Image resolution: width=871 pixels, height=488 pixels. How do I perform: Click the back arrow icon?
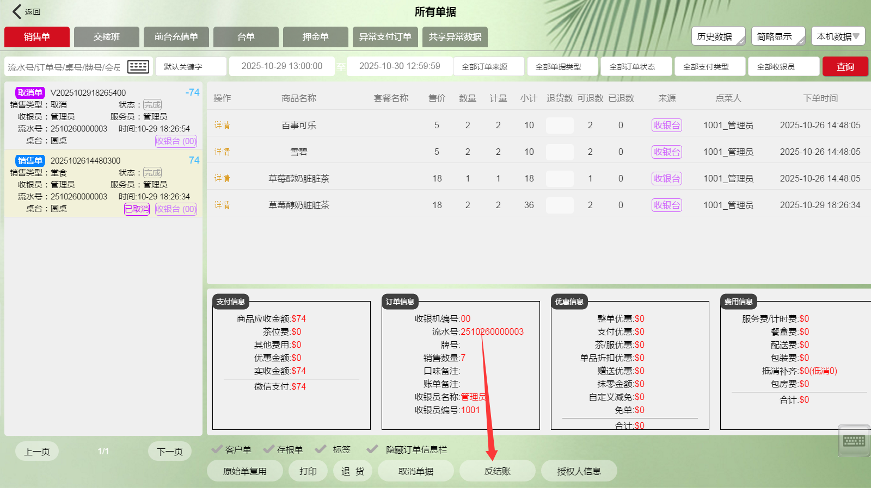point(17,11)
